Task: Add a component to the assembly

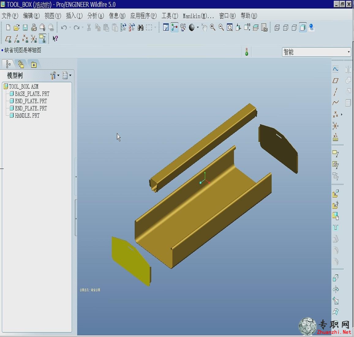Action: click(x=336, y=193)
